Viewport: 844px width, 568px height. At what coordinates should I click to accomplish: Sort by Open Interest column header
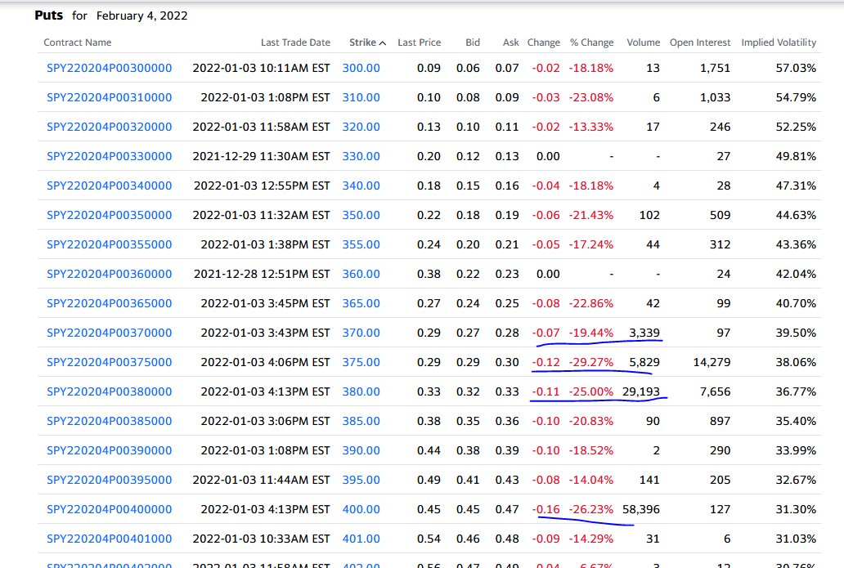pyautogui.click(x=700, y=42)
